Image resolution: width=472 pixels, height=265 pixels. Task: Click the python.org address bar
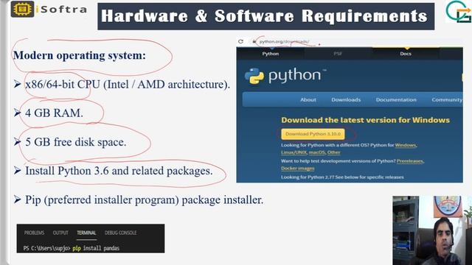[284, 41]
